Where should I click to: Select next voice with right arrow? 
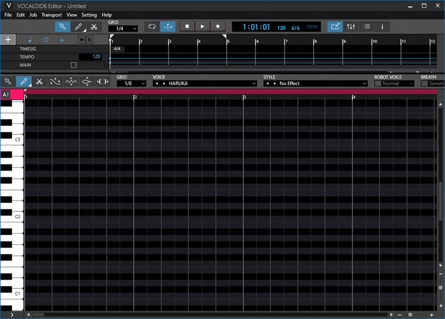[164, 83]
